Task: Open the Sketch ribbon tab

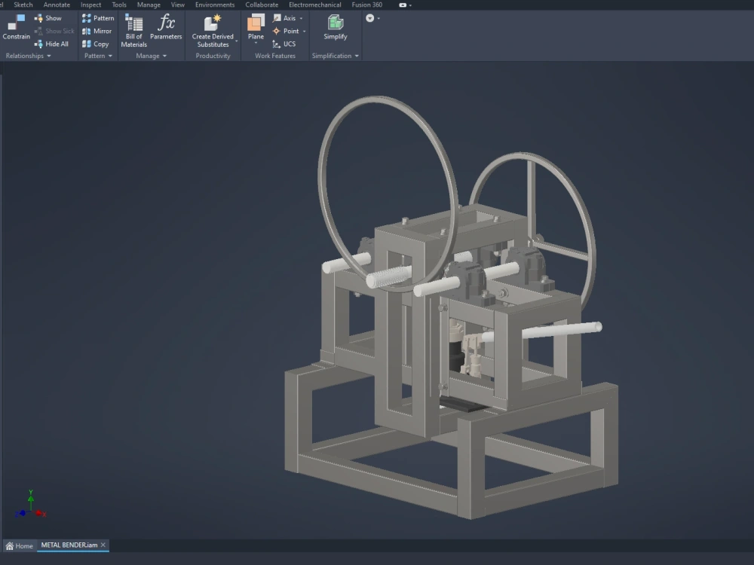Action: point(23,5)
